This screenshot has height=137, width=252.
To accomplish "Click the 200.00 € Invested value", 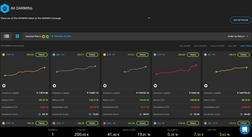I will (x=81, y=134).
